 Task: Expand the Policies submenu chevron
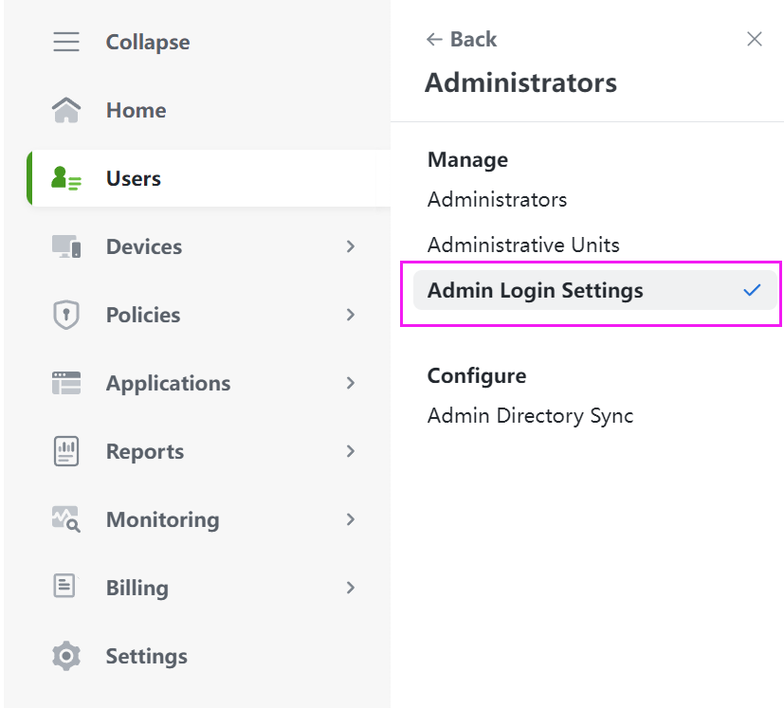[351, 316]
